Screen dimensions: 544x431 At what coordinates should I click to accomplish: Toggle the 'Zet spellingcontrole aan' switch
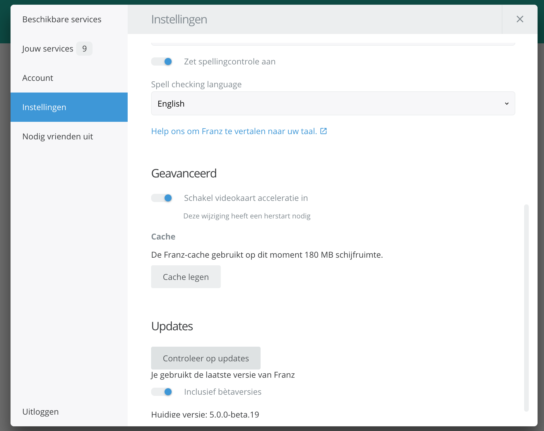click(162, 61)
